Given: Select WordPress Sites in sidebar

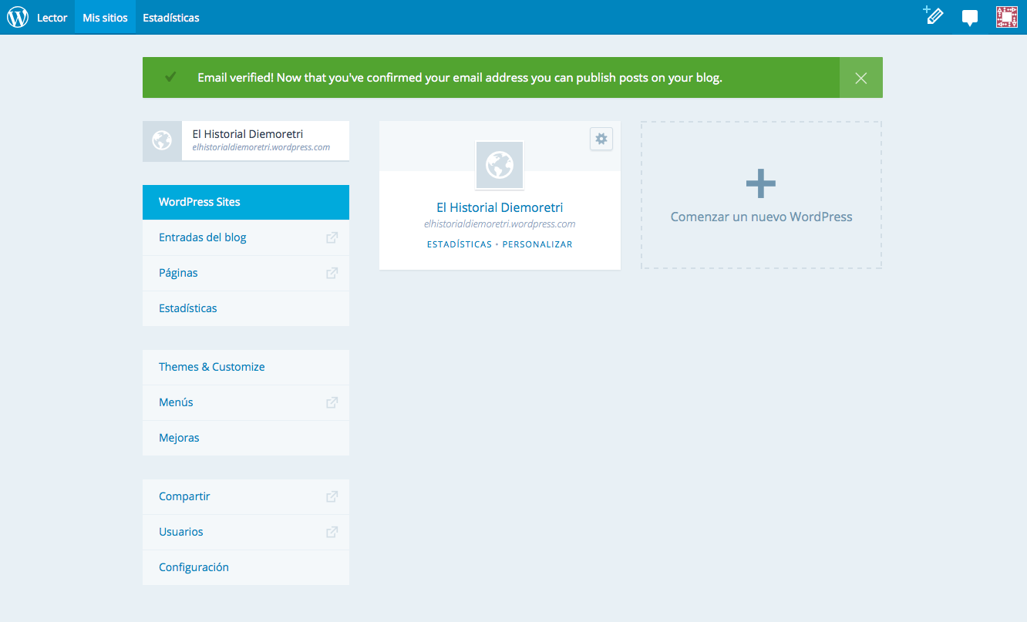Looking at the screenshot, I should click(246, 202).
